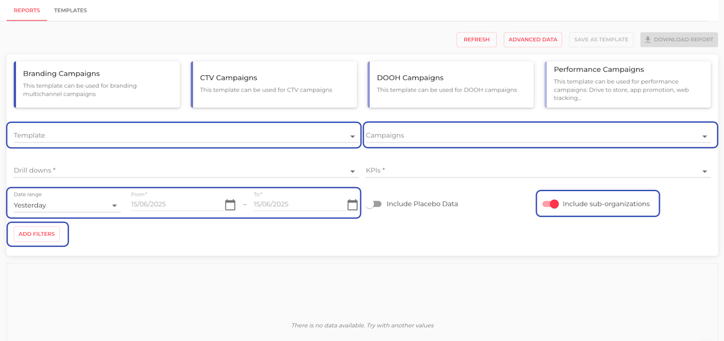Click the download icon on Download Report
The height and width of the screenshot is (341, 724).
pos(648,40)
